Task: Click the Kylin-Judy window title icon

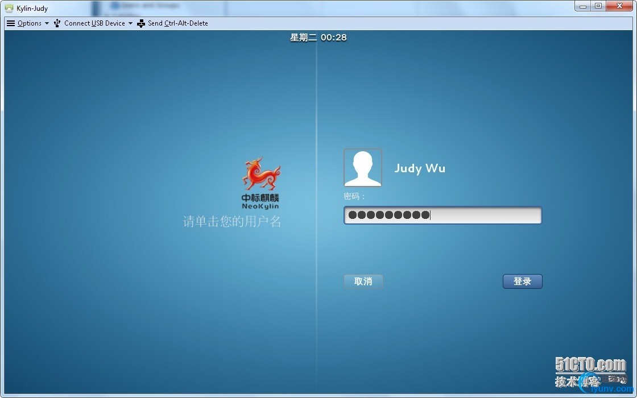Action: point(9,8)
